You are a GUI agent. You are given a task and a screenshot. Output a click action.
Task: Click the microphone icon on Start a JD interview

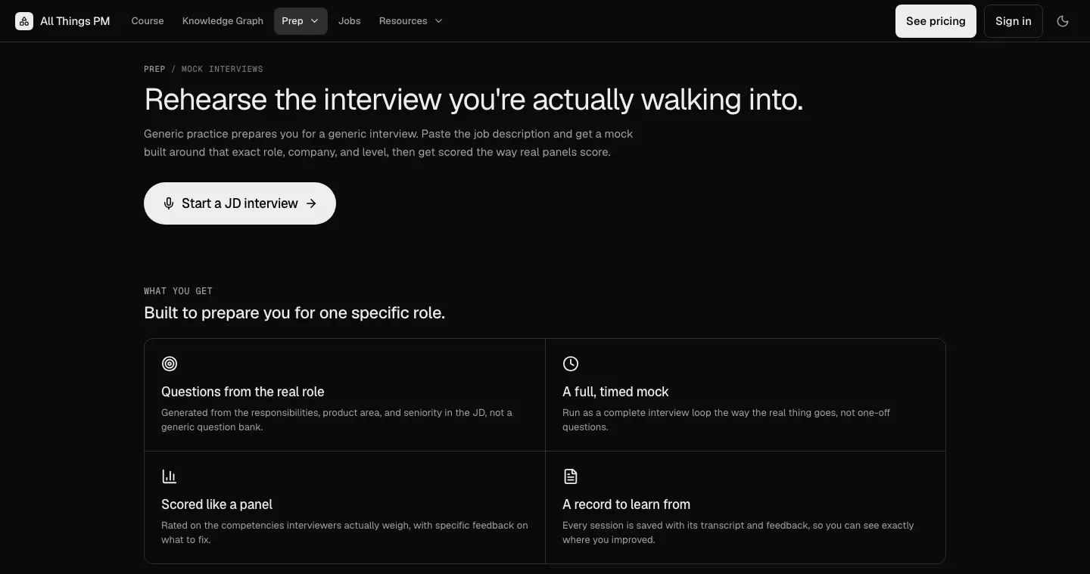click(169, 203)
